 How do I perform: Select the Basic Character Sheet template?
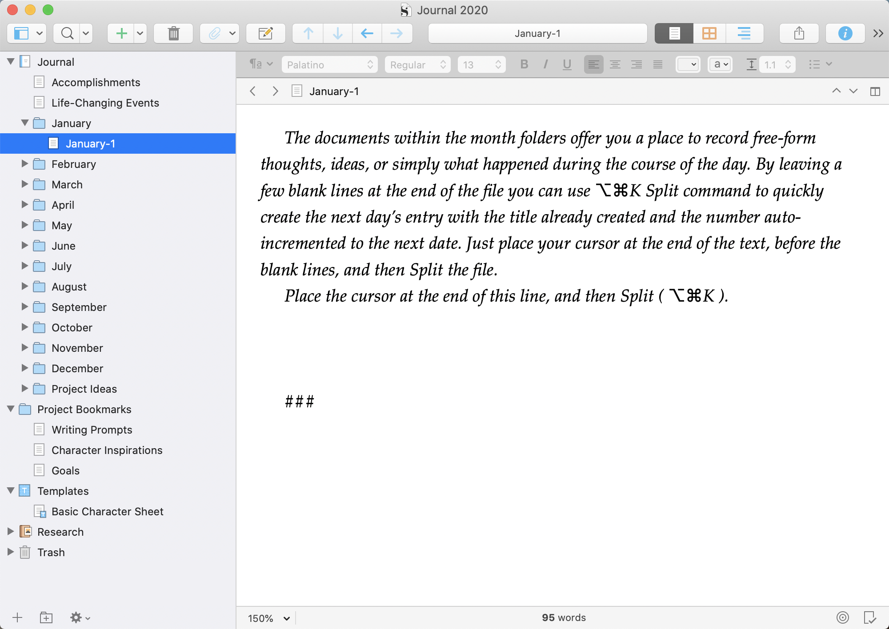108,511
